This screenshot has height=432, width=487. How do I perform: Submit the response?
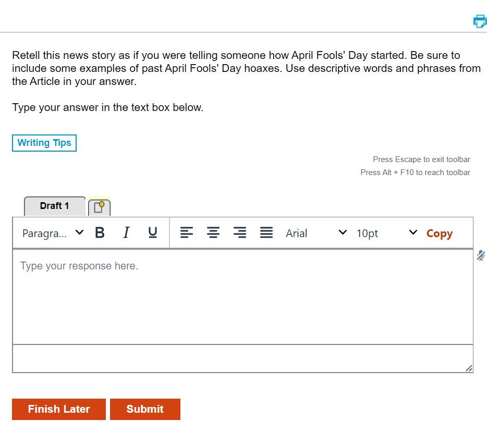pyautogui.click(x=145, y=410)
